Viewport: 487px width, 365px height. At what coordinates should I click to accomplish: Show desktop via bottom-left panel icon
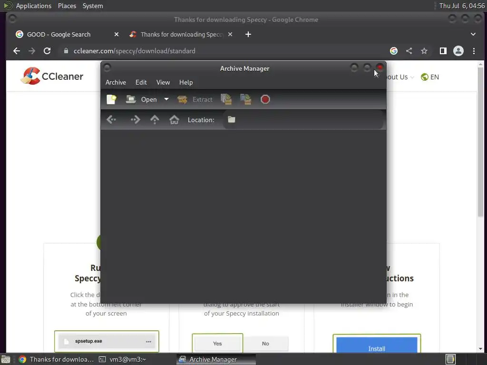pyautogui.click(x=6, y=359)
